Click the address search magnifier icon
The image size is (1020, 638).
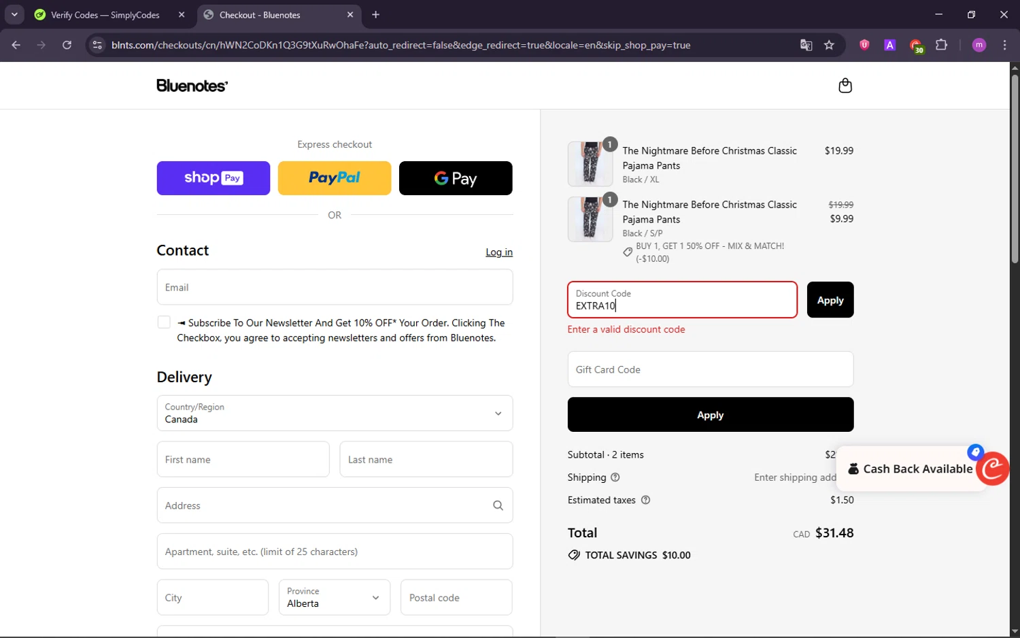498,505
